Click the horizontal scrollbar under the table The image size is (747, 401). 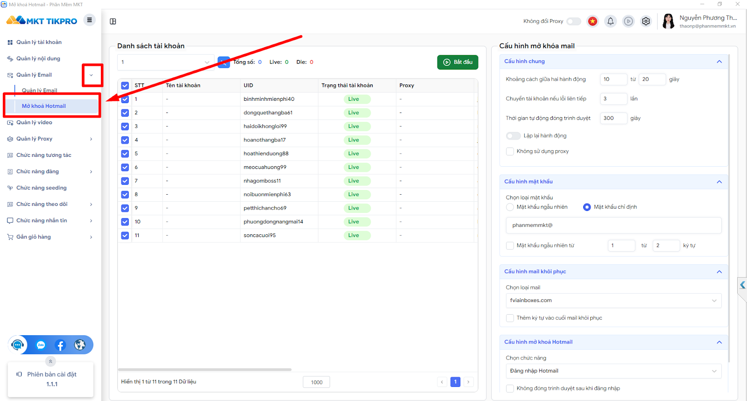click(x=204, y=370)
